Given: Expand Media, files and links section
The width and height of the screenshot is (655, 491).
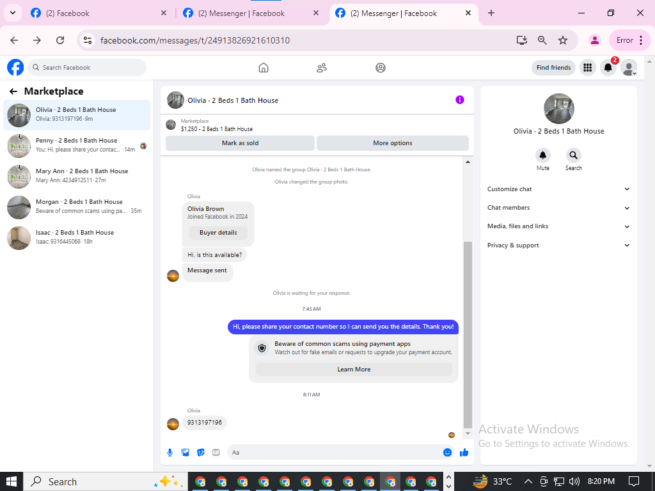Looking at the screenshot, I should coord(558,226).
